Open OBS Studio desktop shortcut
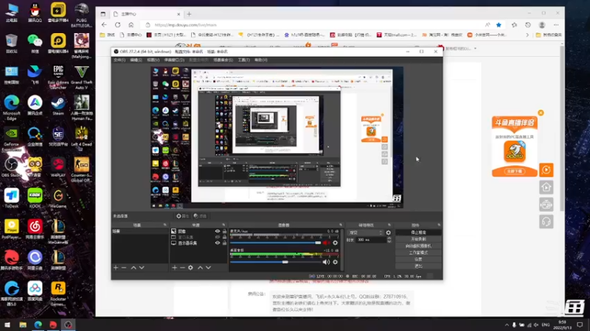590x331 pixels. [11, 168]
